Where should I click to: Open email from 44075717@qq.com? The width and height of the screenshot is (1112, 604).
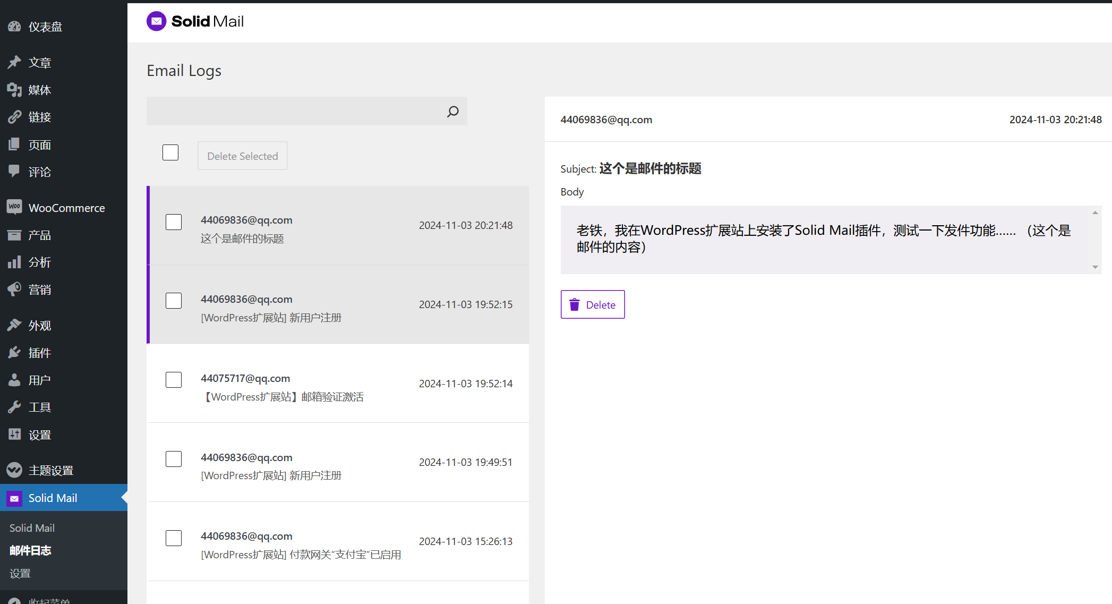pyautogui.click(x=338, y=383)
